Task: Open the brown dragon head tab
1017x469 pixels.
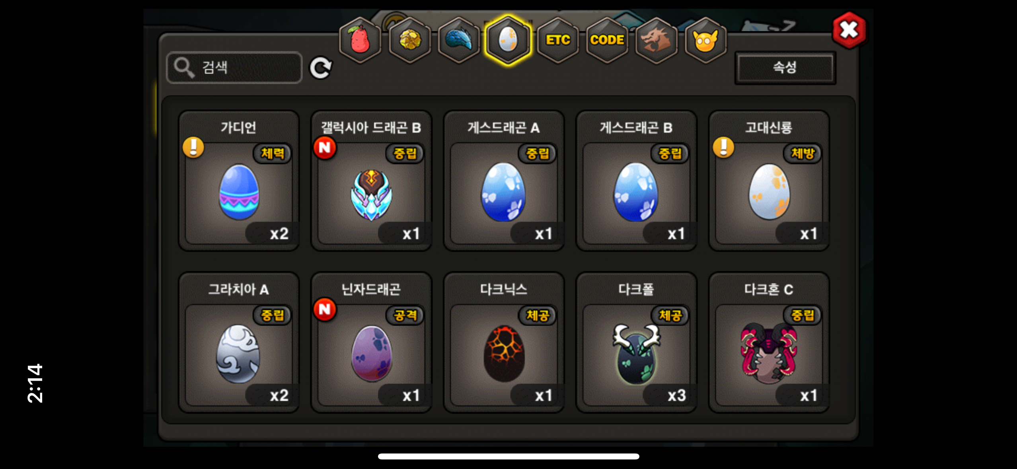Action: tap(656, 40)
